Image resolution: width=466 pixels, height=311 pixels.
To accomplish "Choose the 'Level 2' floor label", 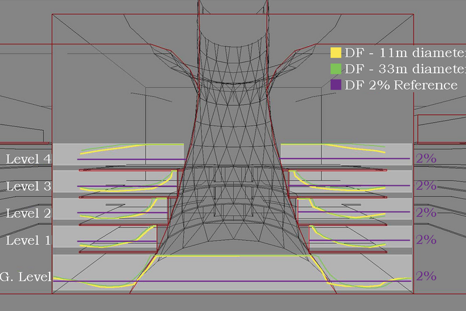I will point(29,213).
